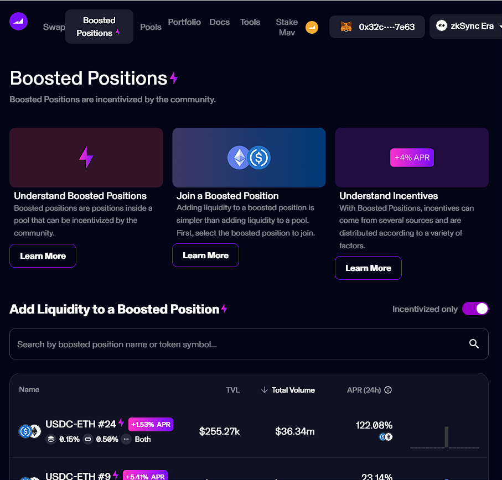The height and width of the screenshot is (480, 502).
Task: Click the MetaMask fox wallet icon
Action: pyautogui.click(x=346, y=27)
